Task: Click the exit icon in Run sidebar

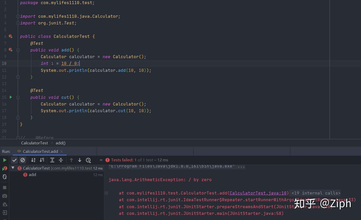Action: click(5, 213)
